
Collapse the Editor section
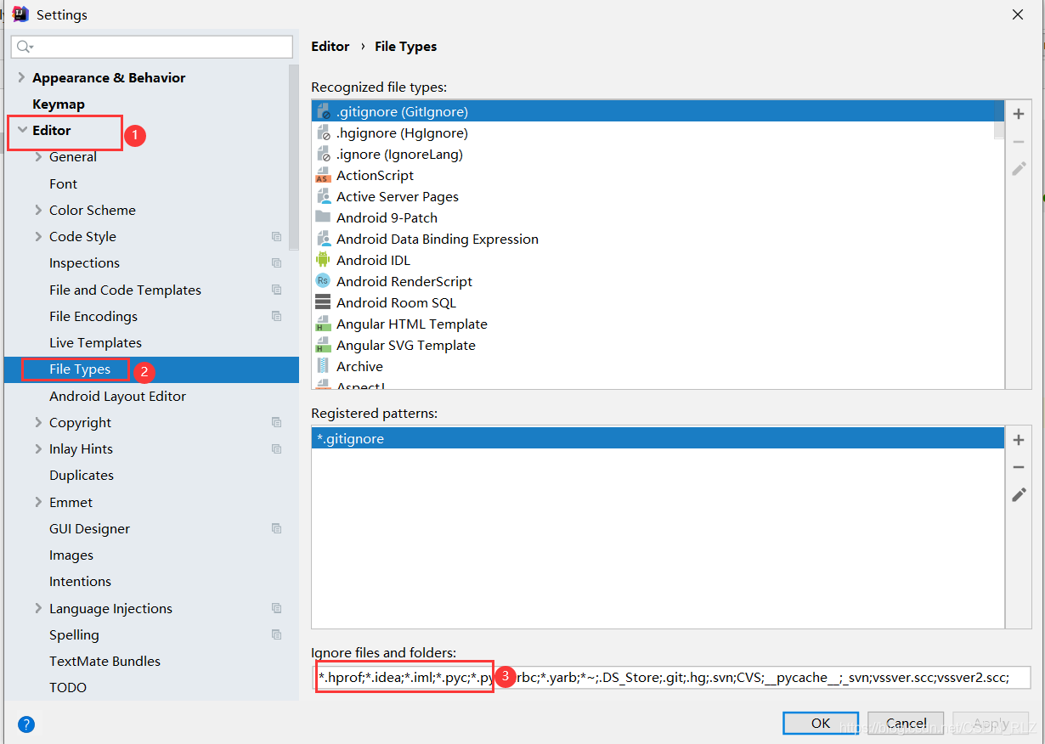tap(21, 131)
